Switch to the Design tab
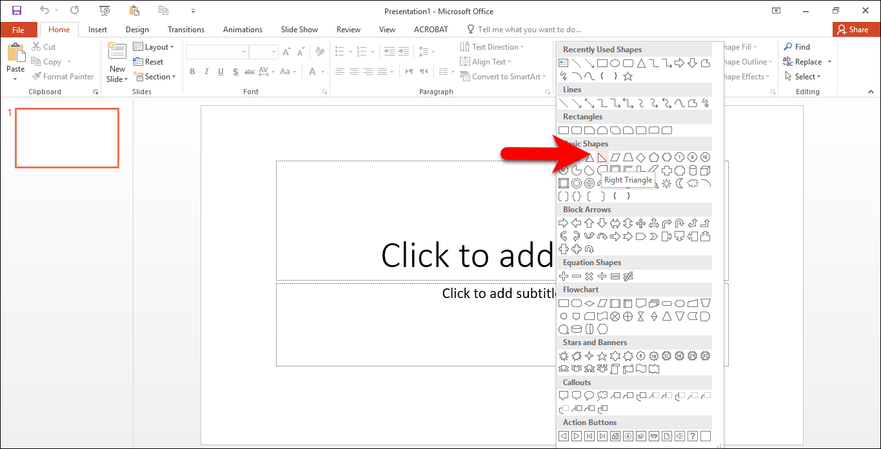The width and height of the screenshot is (881, 449). click(x=137, y=30)
